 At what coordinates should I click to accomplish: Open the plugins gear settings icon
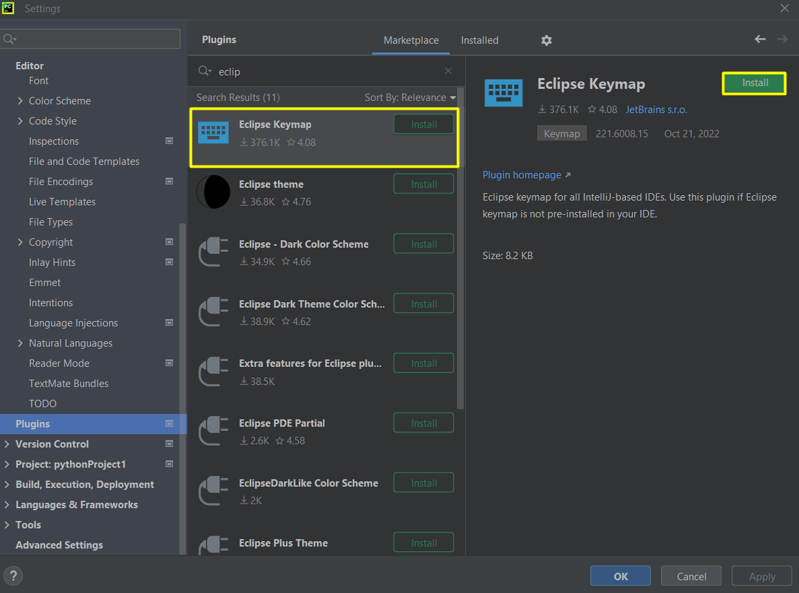coord(547,40)
